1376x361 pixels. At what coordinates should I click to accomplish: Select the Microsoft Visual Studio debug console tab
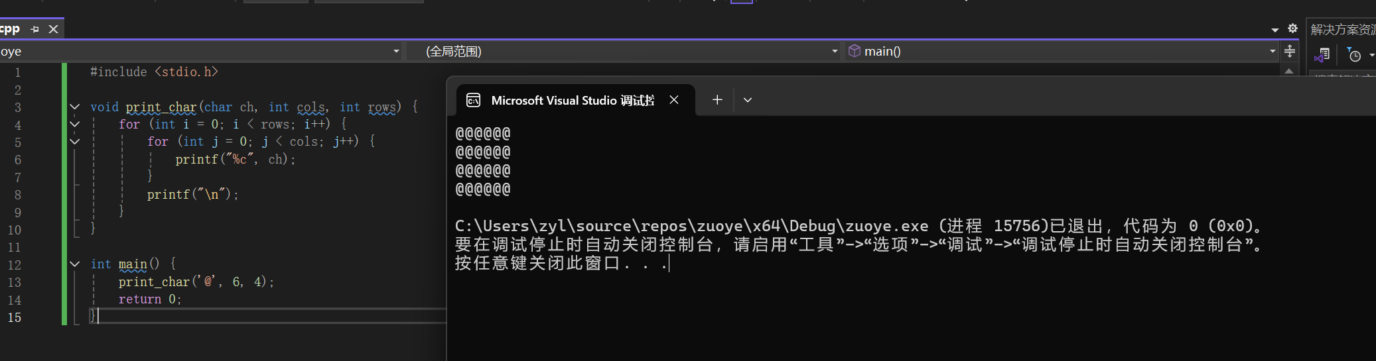[577, 100]
